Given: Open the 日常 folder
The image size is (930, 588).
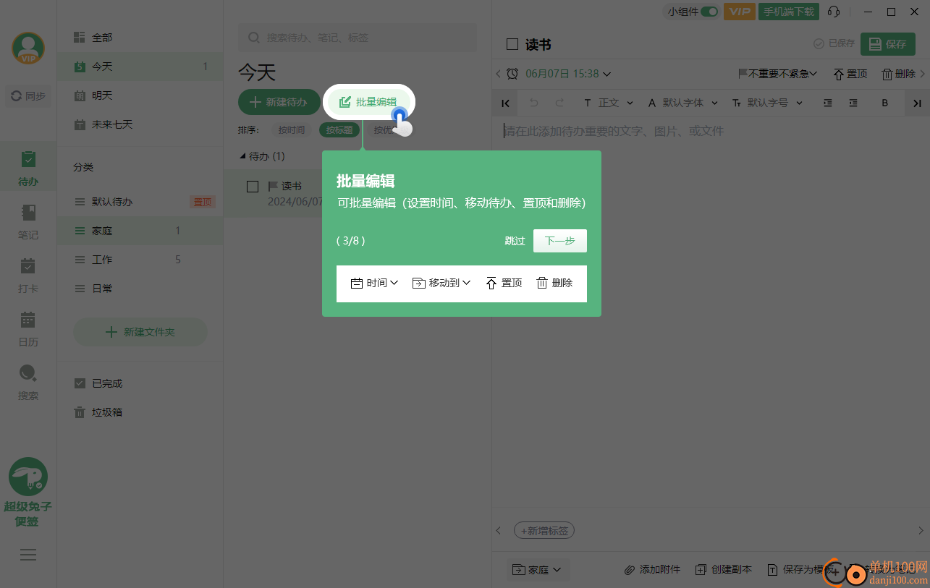Looking at the screenshot, I should (140, 289).
